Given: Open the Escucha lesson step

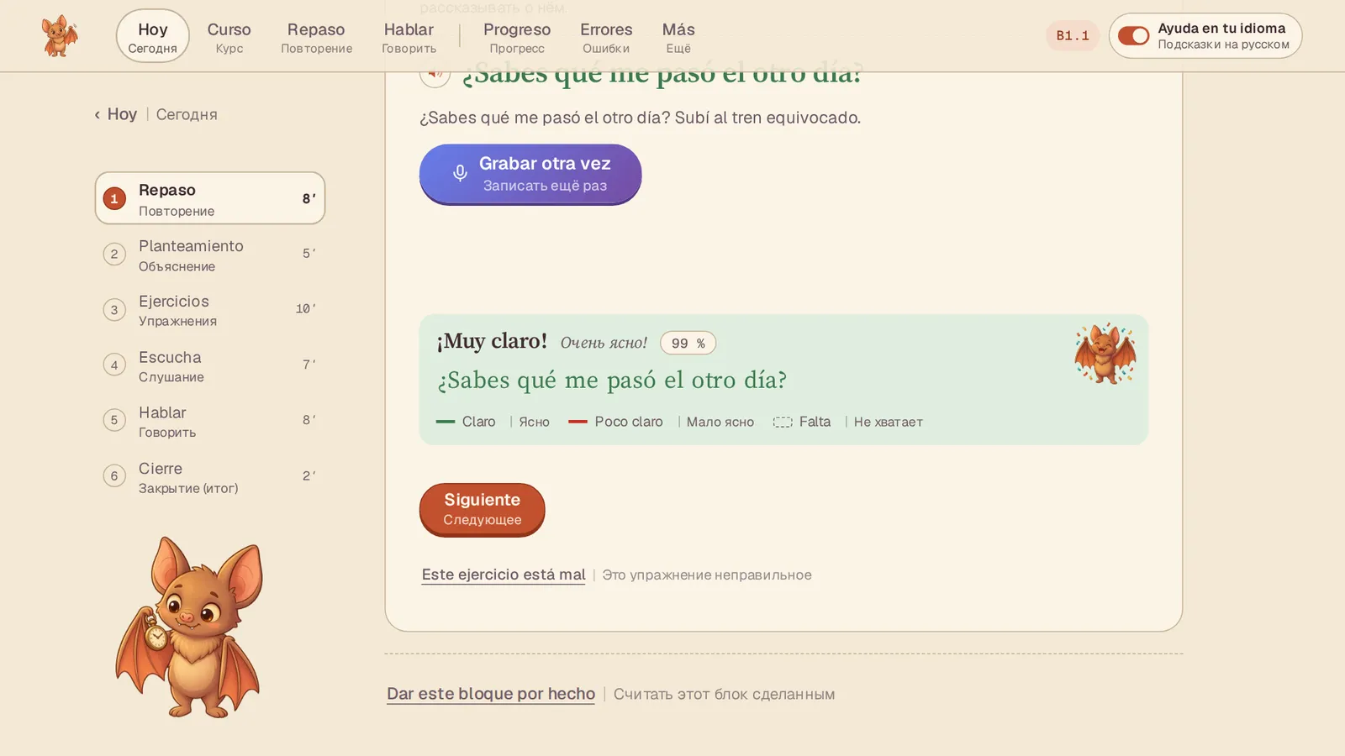Looking at the screenshot, I should click(x=210, y=365).
